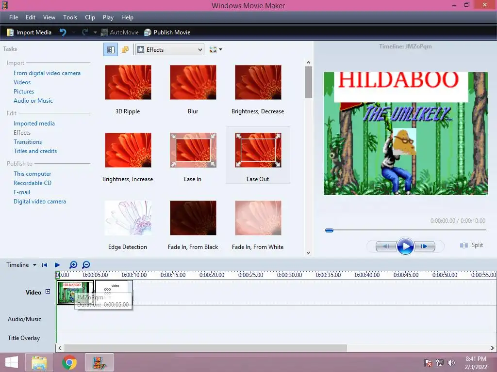The width and height of the screenshot is (497, 372).
Task: Step to previous frame
Action: 386,246
